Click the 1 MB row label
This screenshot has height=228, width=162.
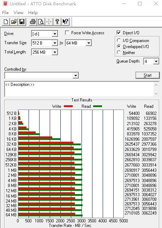12,170
